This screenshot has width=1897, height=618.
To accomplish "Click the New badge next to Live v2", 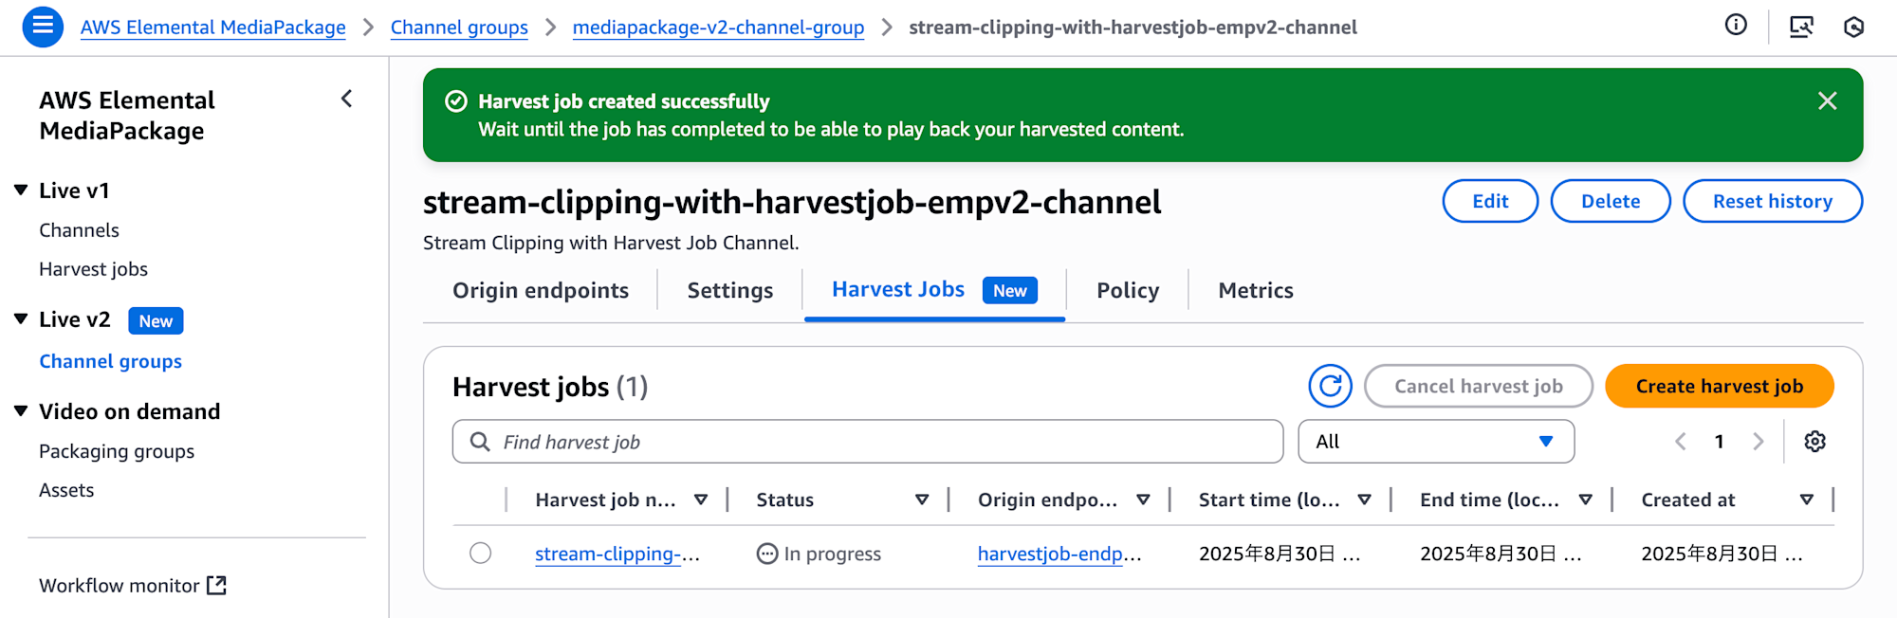I will [x=156, y=320].
